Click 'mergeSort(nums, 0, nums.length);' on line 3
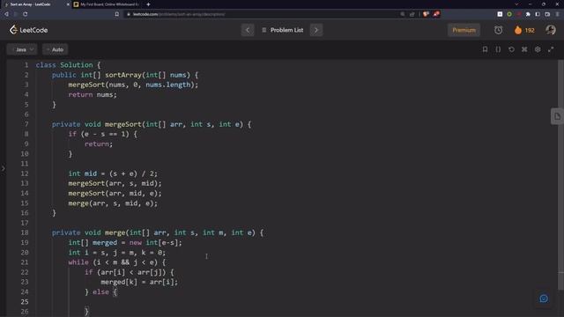This screenshot has width=564, height=317. click(x=133, y=85)
